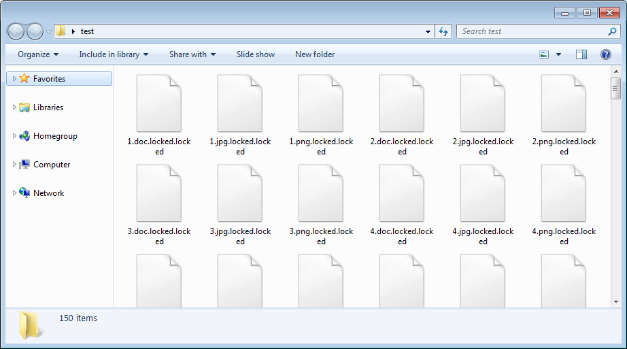
Task: Expand the Favorites tree node
Action: (x=15, y=79)
